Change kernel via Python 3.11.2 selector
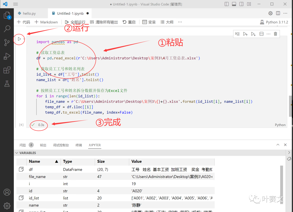Screen dimensions: 293x212 (x=274, y=22)
